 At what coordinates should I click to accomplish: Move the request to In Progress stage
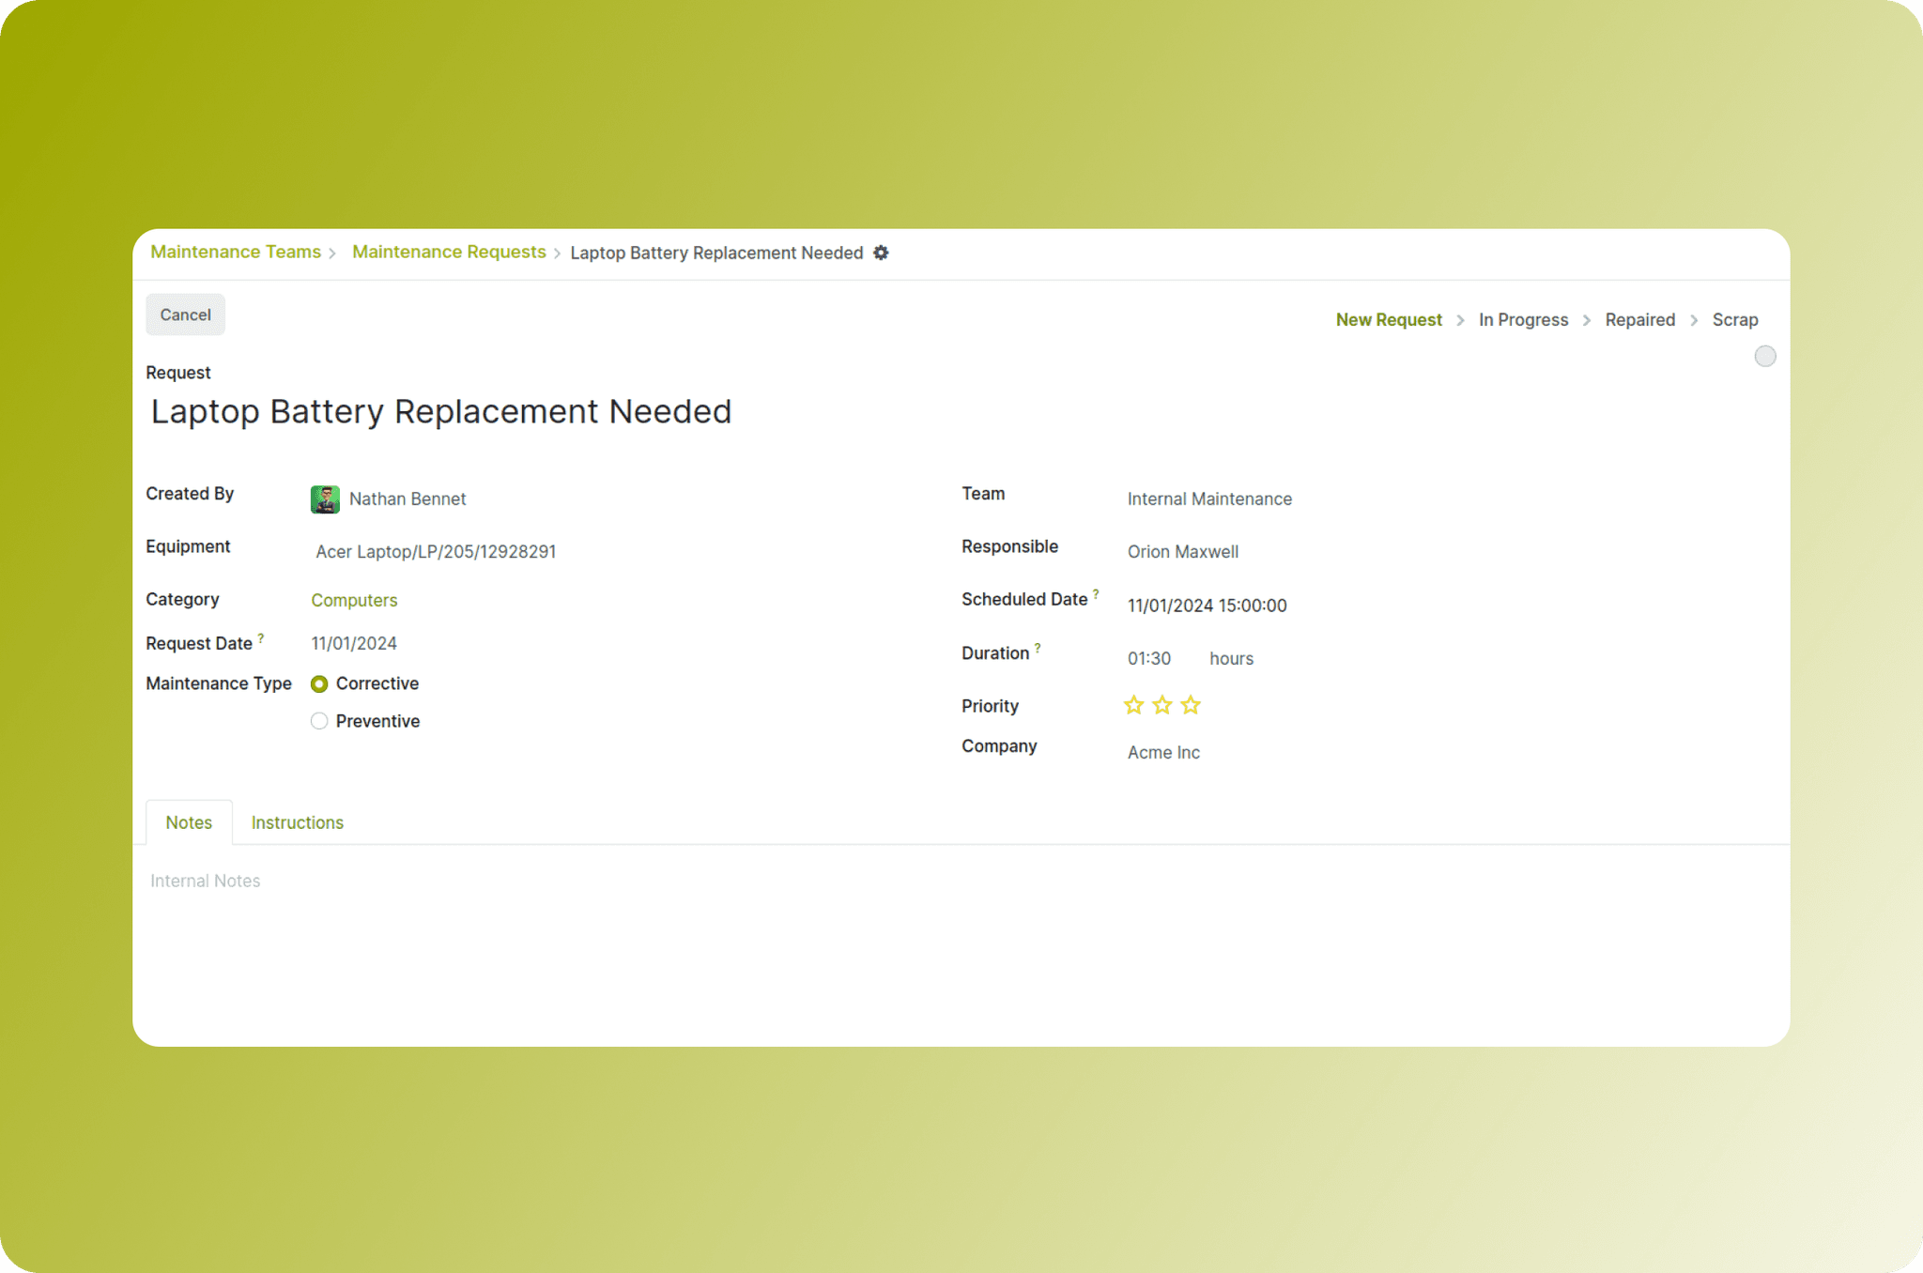(x=1523, y=320)
